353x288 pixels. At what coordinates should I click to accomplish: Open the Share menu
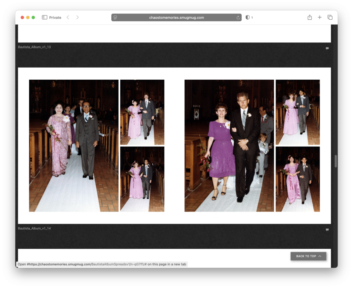pos(310,17)
